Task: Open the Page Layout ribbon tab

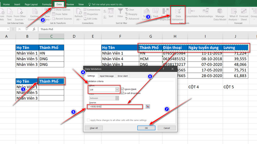Action: point(31,4)
